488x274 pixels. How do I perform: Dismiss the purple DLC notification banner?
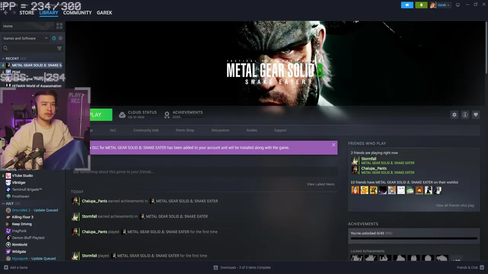pos(334,145)
